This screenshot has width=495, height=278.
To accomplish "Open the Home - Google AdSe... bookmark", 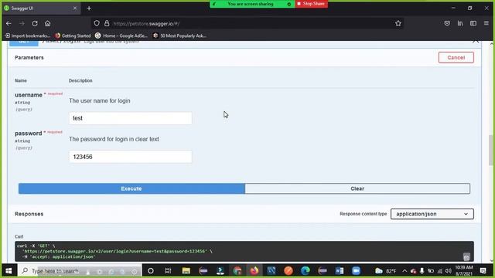I will click(121, 36).
